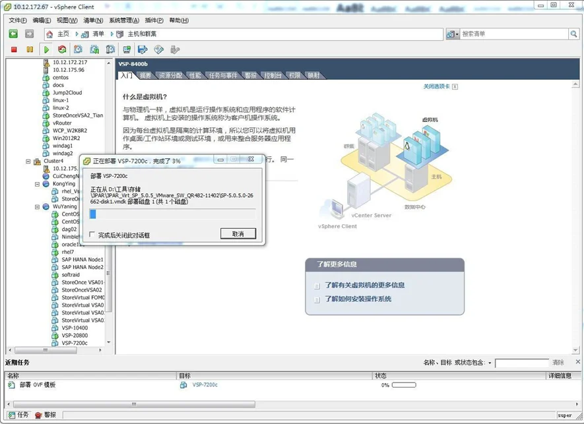
Task: Open link 了解有关虚拟机的更多信息
Action: click(365, 285)
